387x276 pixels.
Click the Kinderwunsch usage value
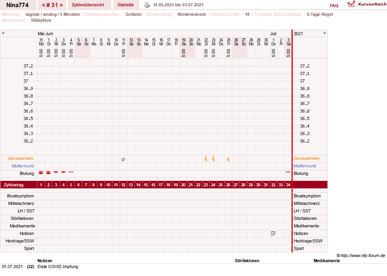pos(192,14)
